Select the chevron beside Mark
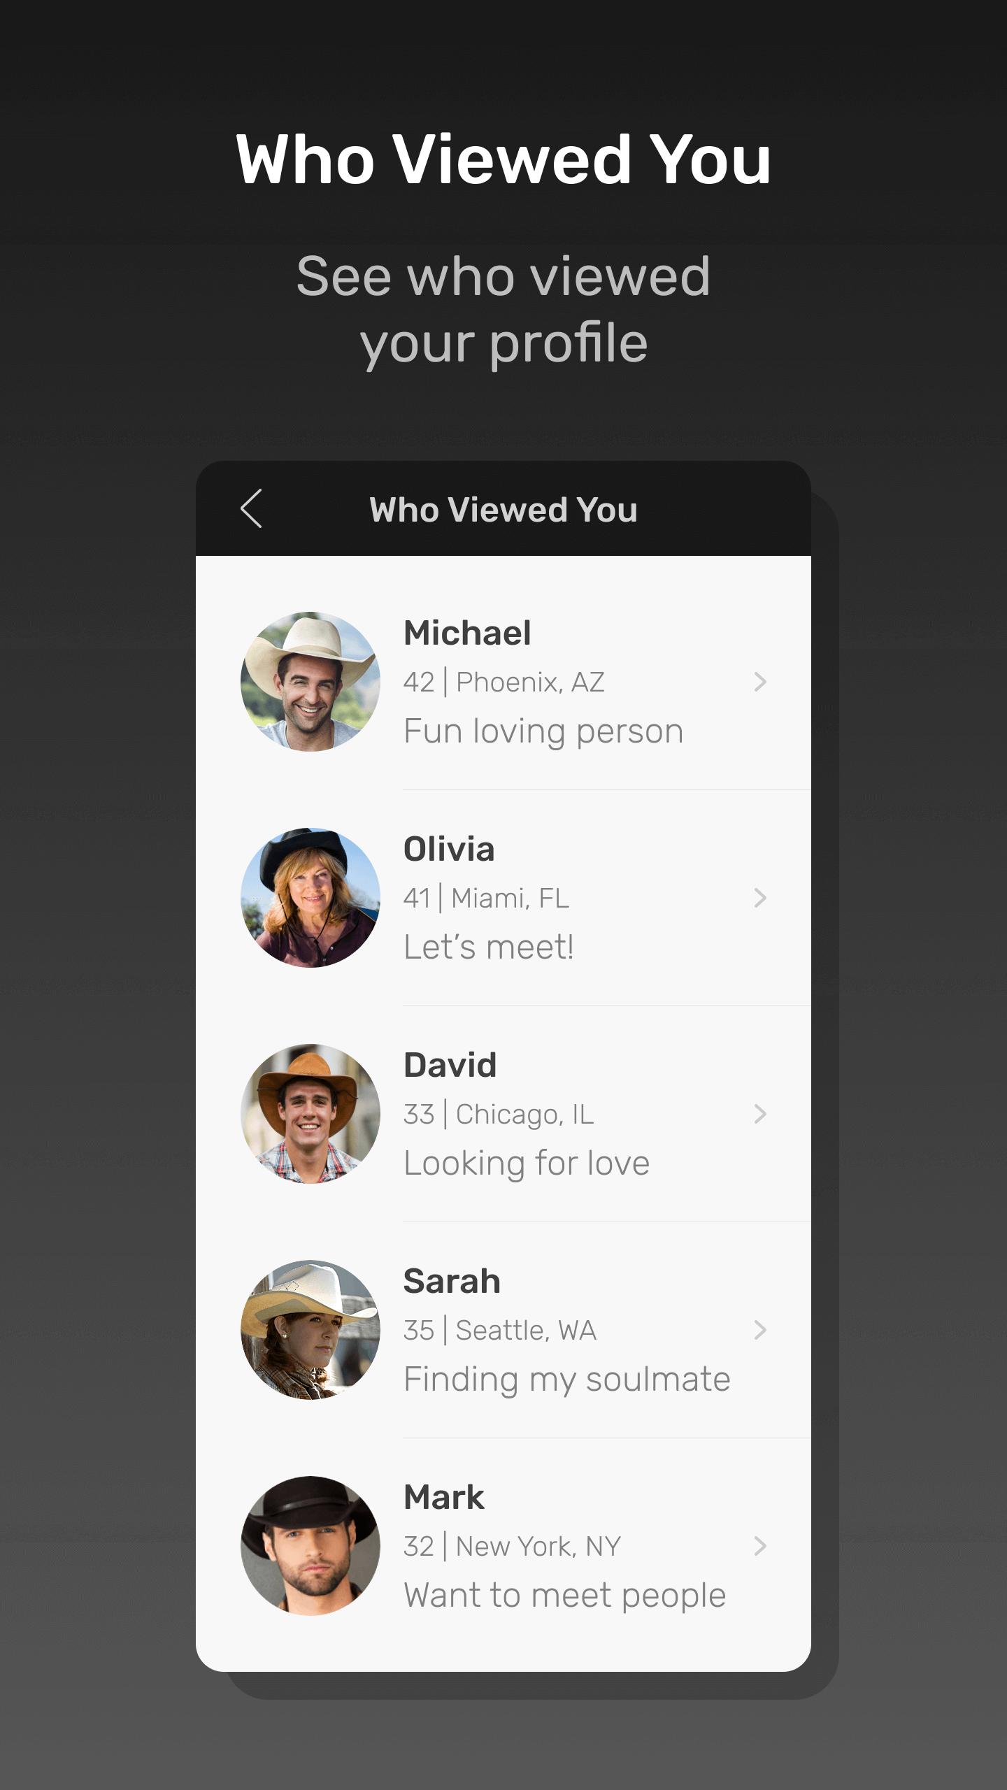This screenshot has width=1007, height=1790. pyautogui.click(x=761, y=1546)
